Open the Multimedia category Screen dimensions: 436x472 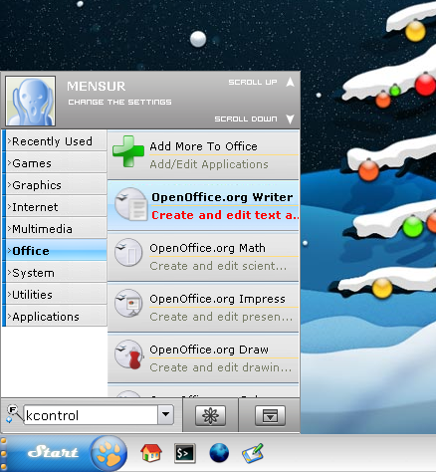pyautogui.click(x=56, y=229)
